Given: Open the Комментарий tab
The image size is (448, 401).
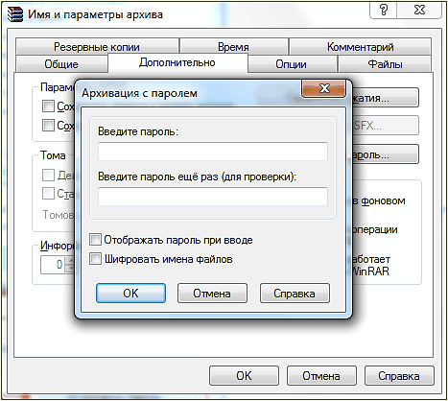Looking at the screenshot, I should tap(361, 47).
